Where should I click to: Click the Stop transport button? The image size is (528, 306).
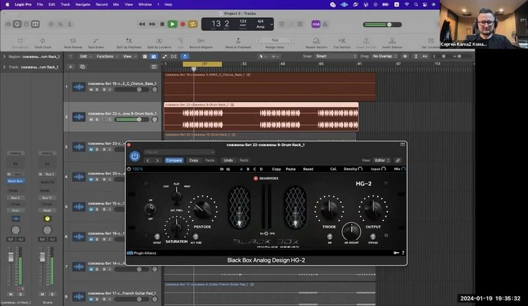tap(162, 24)
